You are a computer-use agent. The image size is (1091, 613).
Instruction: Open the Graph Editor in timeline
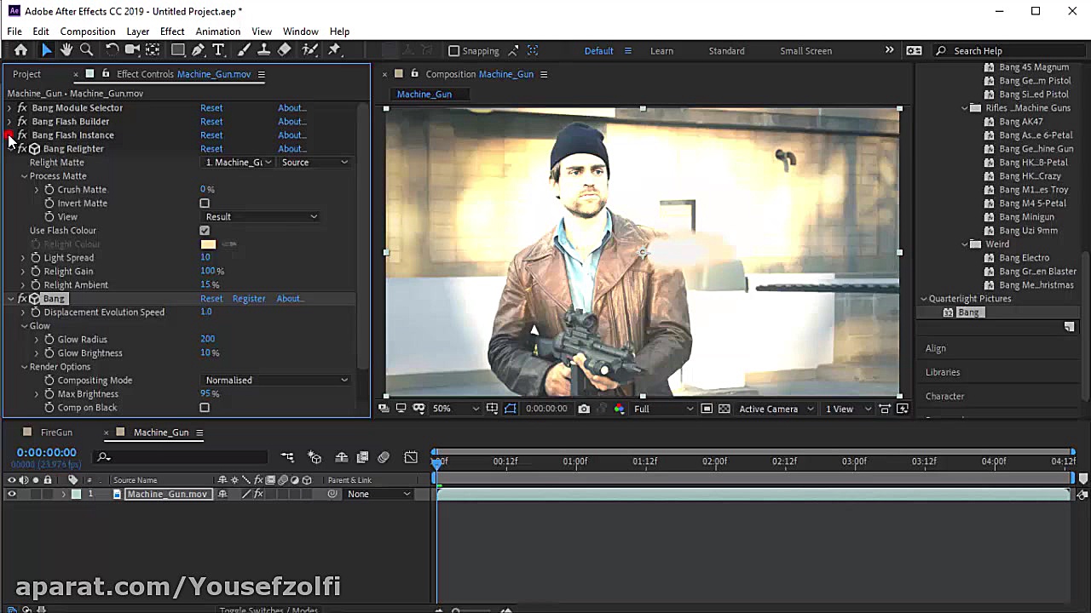point(411,457)
